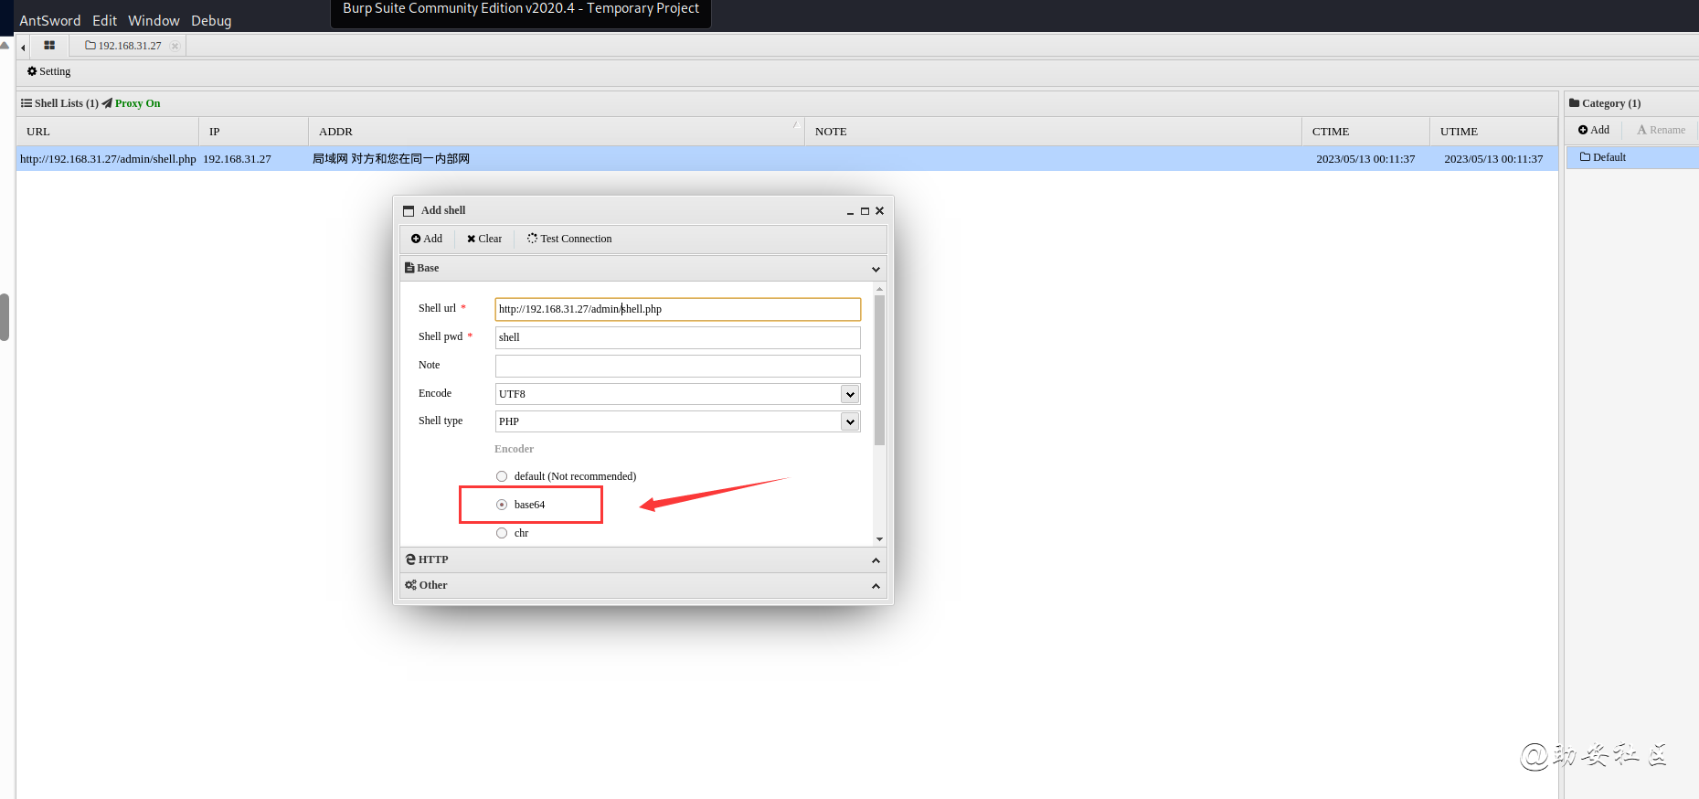Click the Shell Lists header
Viewport: 1699px width, 799px height.
click(x=59, y=103)
